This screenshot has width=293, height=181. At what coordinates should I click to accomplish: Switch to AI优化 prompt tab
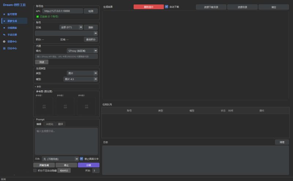[50, 124]
